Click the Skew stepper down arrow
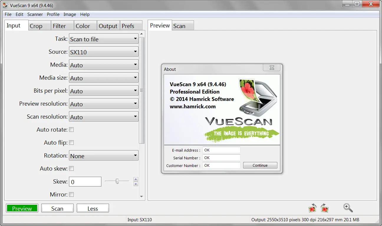 click(136, 184)
